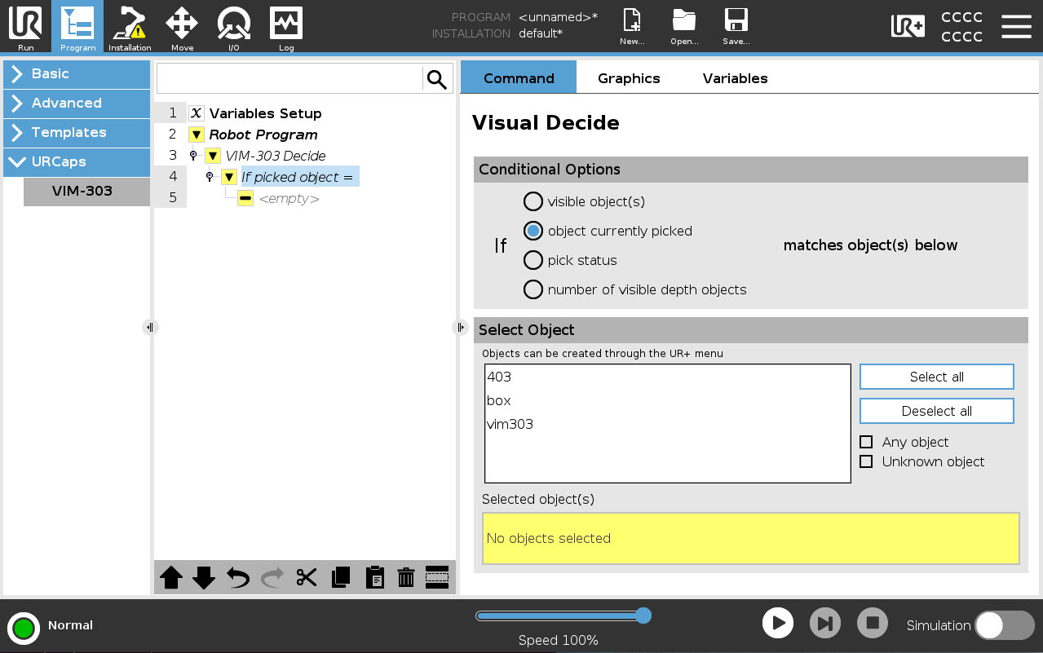Click the empty node dash icon

245,198
